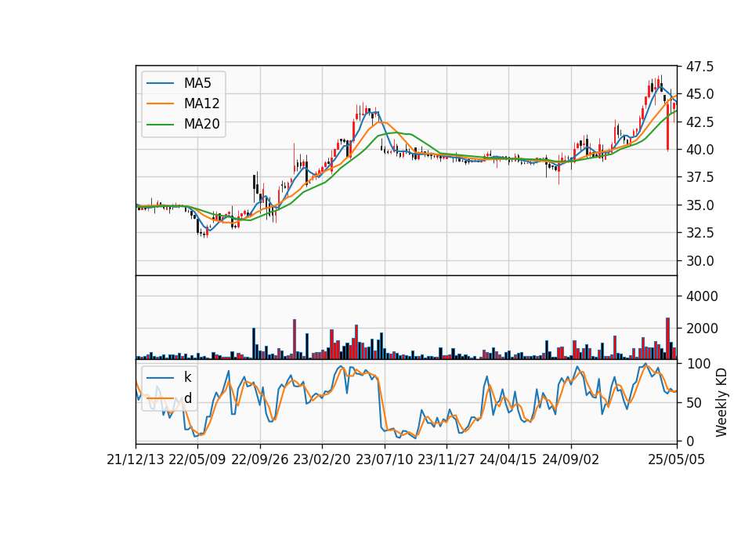
Task: Click the tallest volume bar at chart's right end
Action: [667, 339]
